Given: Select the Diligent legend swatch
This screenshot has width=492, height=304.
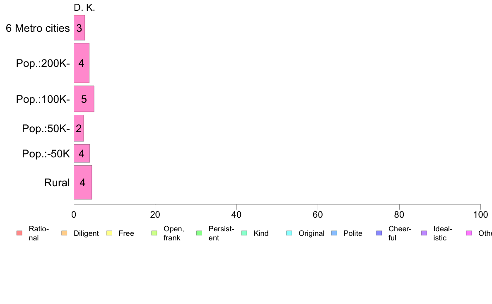Looking at the screenshot, I should [x=64, y=233].
